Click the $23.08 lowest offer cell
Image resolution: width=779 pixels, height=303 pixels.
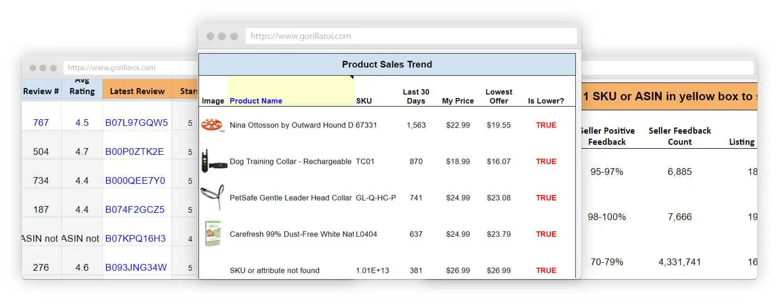click(x=499, y=198)
